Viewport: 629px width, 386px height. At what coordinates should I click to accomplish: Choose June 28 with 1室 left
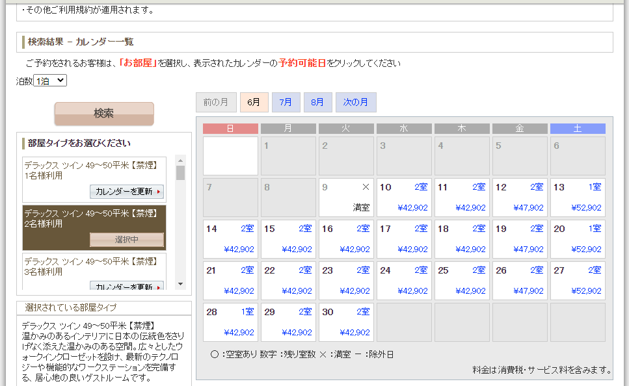coord(230,323)
